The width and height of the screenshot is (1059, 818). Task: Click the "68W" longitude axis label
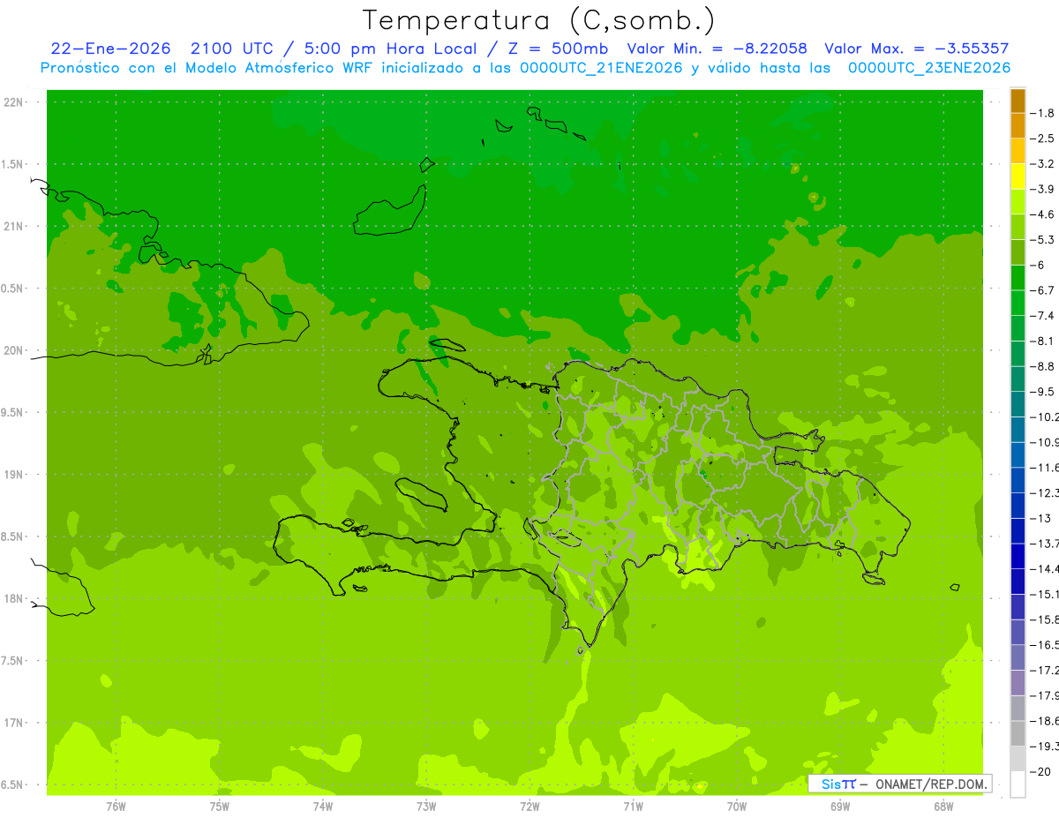coord(943,807)
